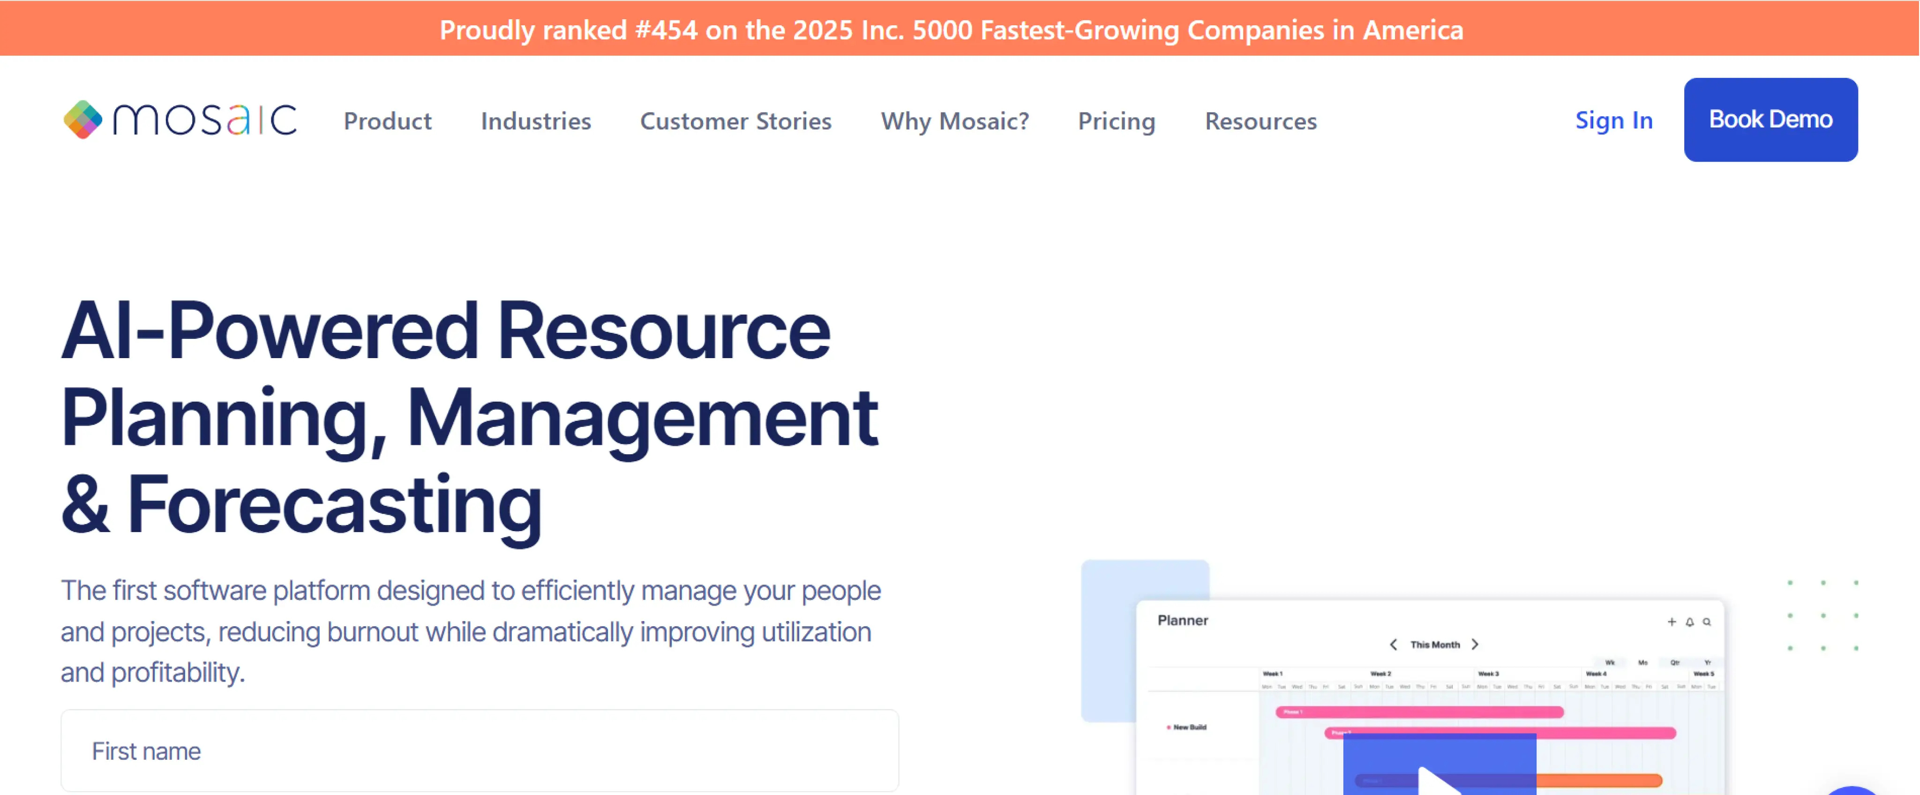Click the Book Demo button
This screenshot has height=795, width=1920.
tap(1770, 119)
